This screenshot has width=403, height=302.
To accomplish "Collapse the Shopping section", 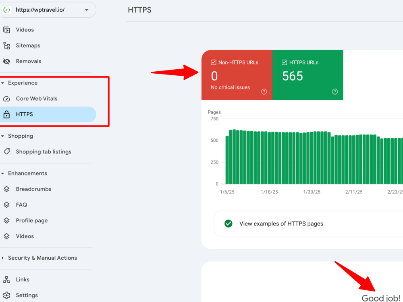I will [x=2, y=136].
